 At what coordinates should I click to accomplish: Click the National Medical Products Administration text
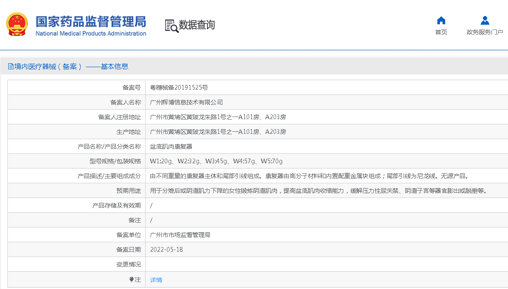(91, 34)
